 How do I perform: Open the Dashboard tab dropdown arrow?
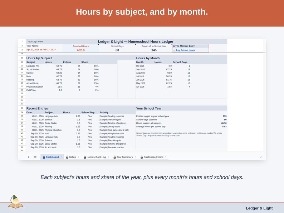(x=61, y=157)
